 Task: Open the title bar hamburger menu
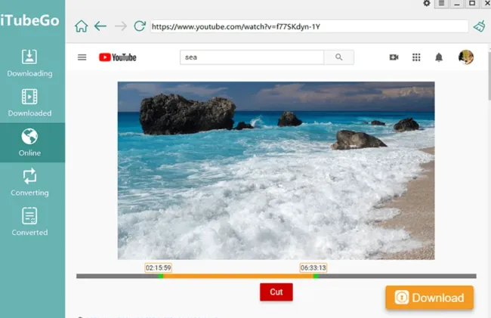click(x=441, y=4)
